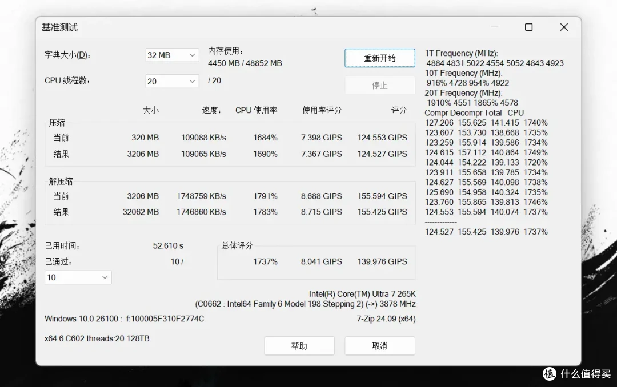The image size is (617, 387).
Task: Click the Windows 10.0 26100 version line
Action: point(125,319)
